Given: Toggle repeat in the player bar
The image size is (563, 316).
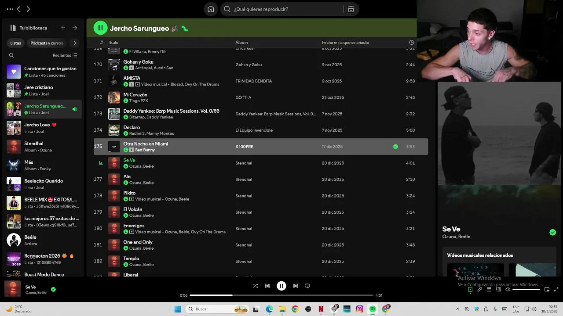Looking at the screenshot, I should (x=307, y=286).
